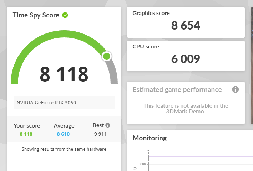This screenshot has width=253, height=171.
Task: Click the Graphics score label
Action: (x=151, y=13)
